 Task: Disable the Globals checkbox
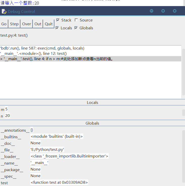76,28
